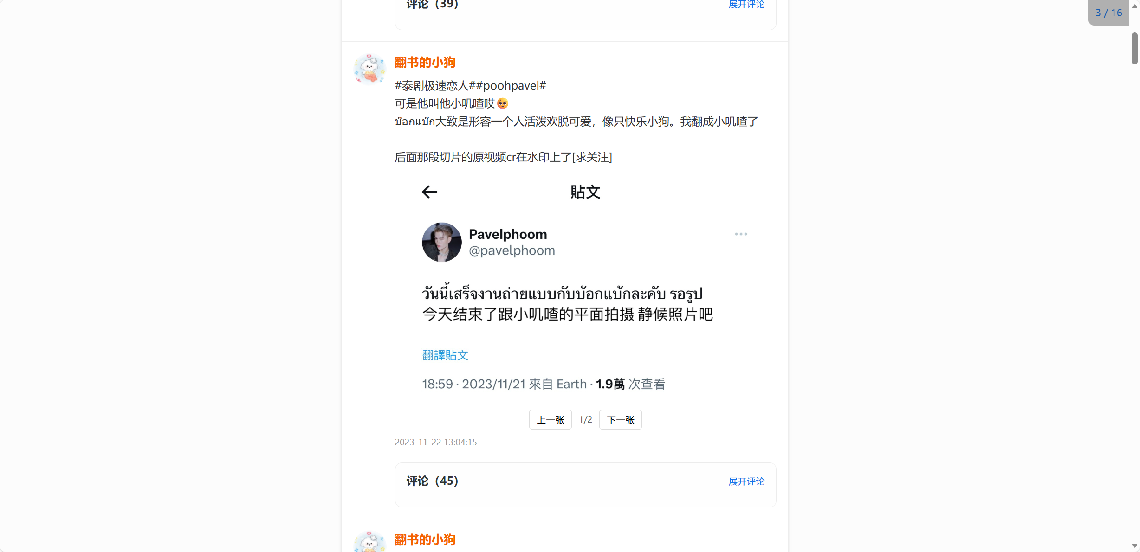Click the back arrow in the tweet image
The image size is (1140, 552).
tap(429, 192)
